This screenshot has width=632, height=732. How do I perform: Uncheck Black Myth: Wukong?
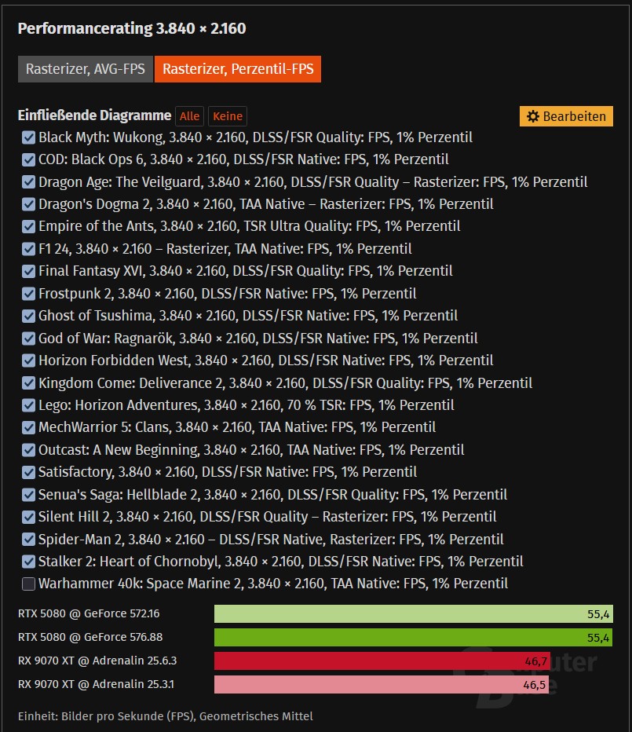[28, 137]
